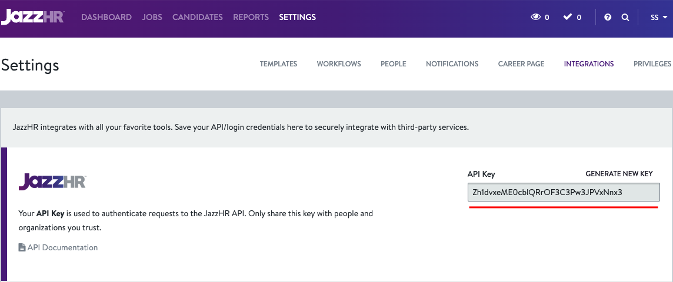Select the Integrations settings tab

589,64
